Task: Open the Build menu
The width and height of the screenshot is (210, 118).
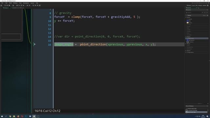Action: [10, 3]
